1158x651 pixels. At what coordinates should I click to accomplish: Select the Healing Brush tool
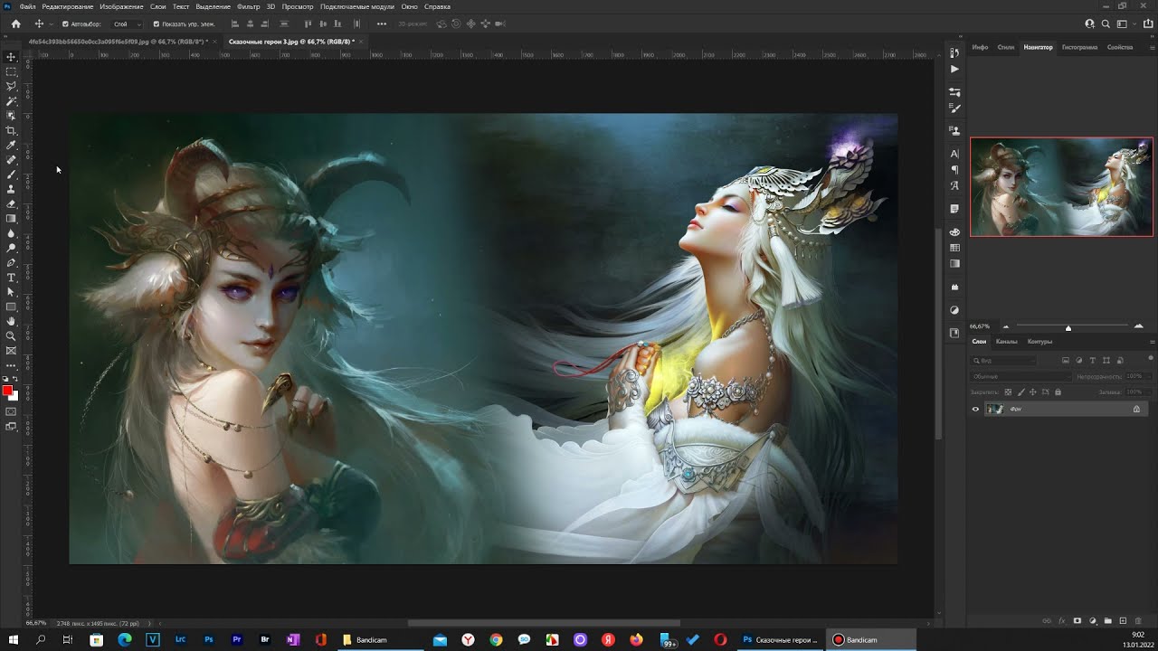[x=11, y=160]
